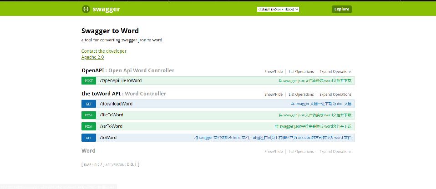Click description text of /strToWord row
436x189 pixels.
coord(313,127)
